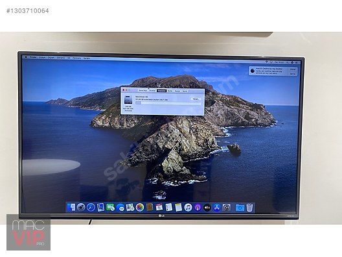The width and height of the screenshot is (342, 257).
Task: Open Notification Center icon in menu bar
Action: 297,63
